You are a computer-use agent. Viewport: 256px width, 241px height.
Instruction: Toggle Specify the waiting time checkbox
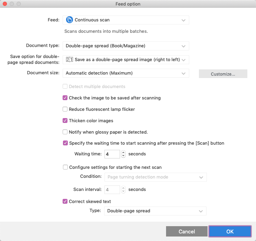[65, 143]
